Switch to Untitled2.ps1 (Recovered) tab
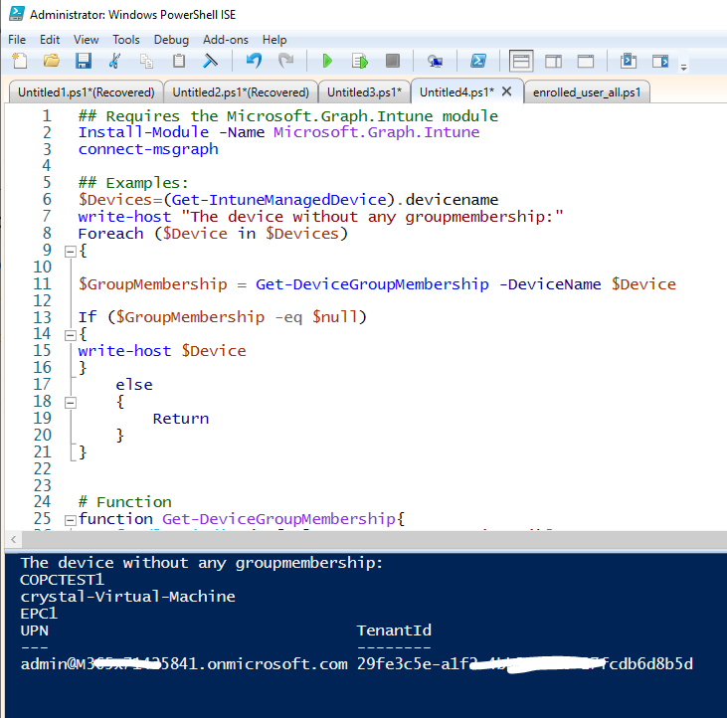Screen dimensions: 727x718 tap(241, 92)
